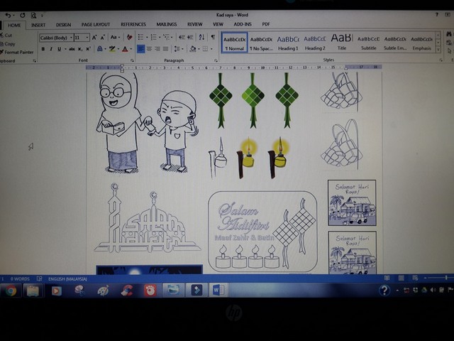Click the Word icon in Windows taskbar
This screenshot has width=454, height=341.
tap(217, 290)
